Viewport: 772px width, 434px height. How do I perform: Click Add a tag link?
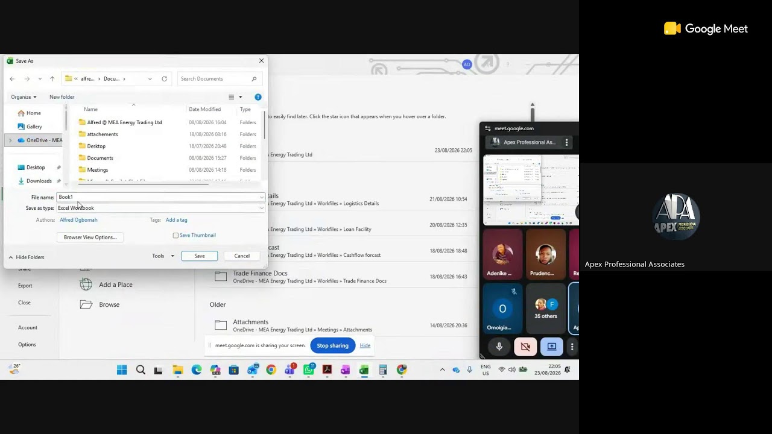click(177, 220)
